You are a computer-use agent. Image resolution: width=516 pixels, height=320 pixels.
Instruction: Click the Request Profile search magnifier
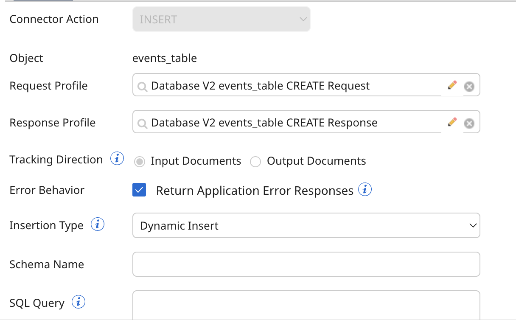[x=142, y=86]
